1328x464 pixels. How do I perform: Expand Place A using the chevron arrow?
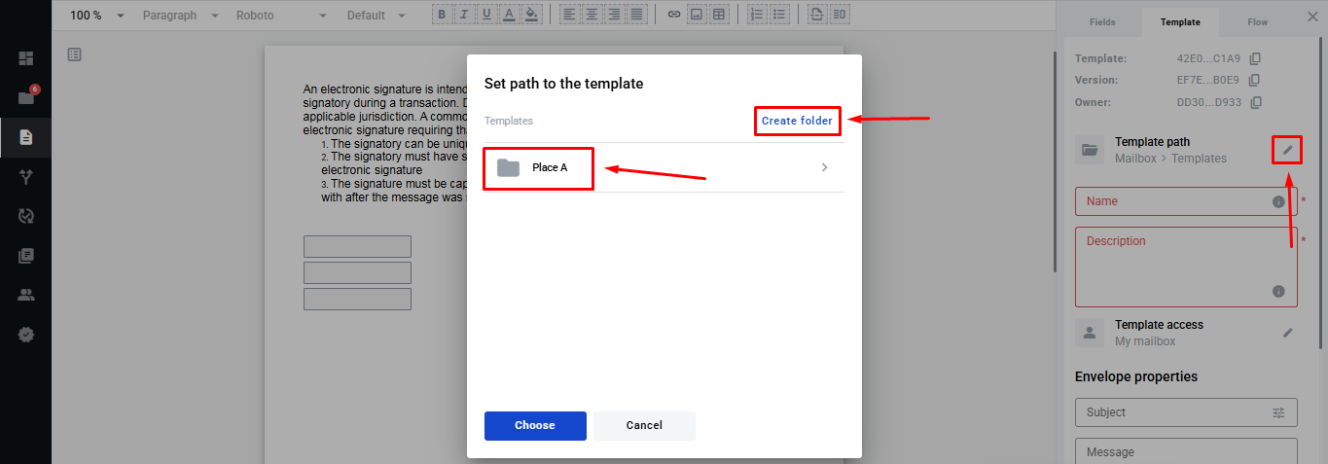click(824, 167)
